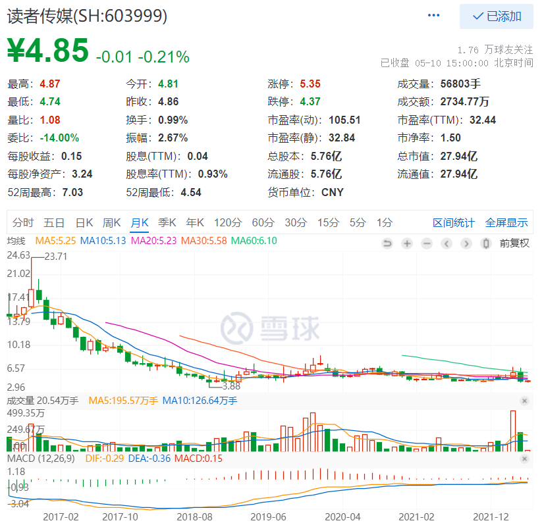Click the 成交额 2734.77万 value
544x525 pixels.
[464, 101]
